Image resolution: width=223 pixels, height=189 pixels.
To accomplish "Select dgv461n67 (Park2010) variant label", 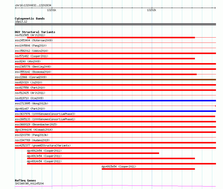I will pos(30,109).
